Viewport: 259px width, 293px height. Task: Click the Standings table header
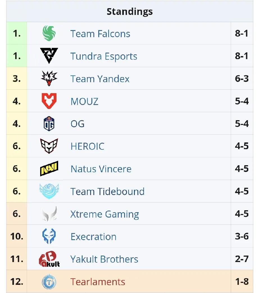point(129,12)
